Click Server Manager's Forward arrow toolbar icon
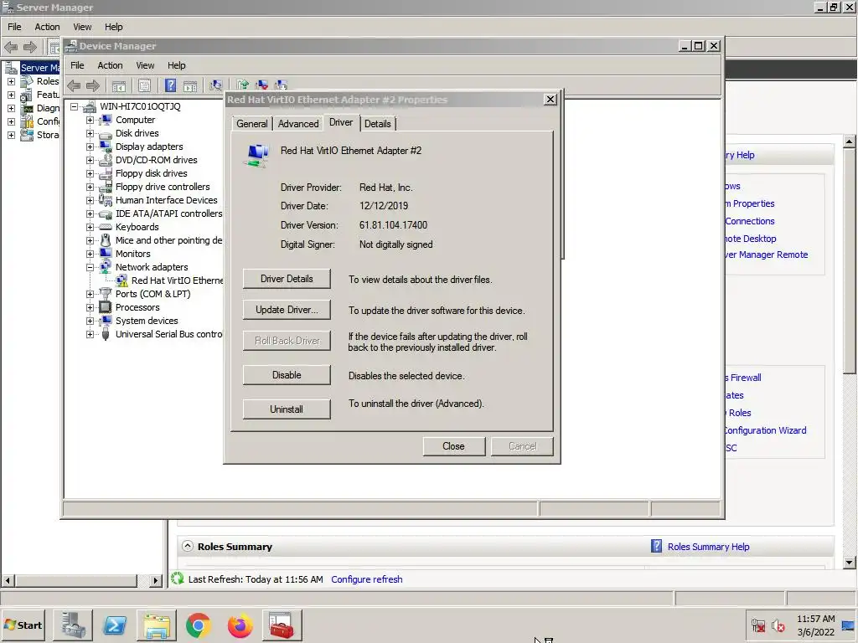 click(x=30, y=47)
